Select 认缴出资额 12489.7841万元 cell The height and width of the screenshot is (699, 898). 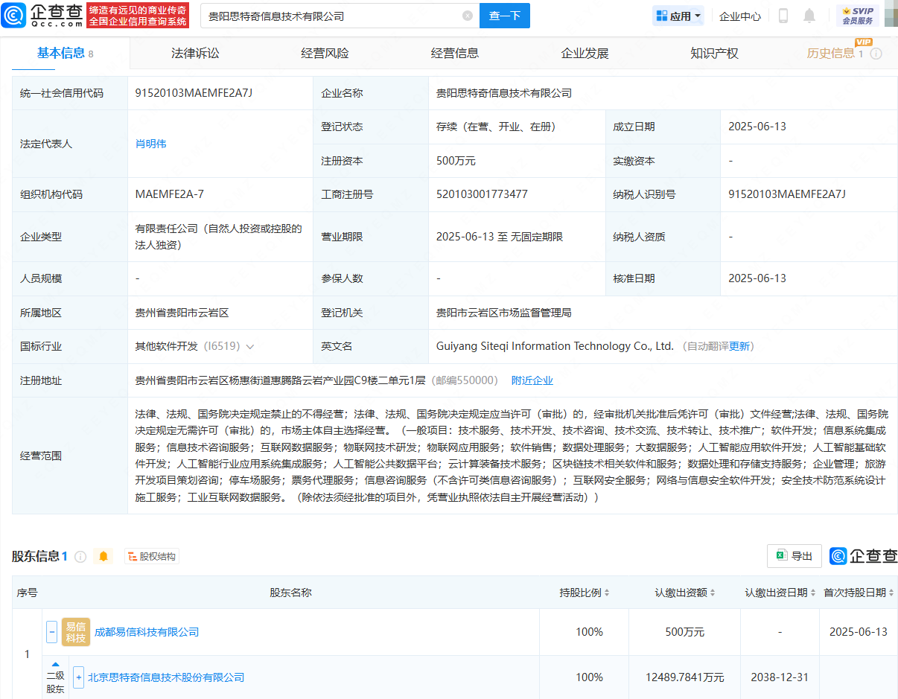[684, 677]
